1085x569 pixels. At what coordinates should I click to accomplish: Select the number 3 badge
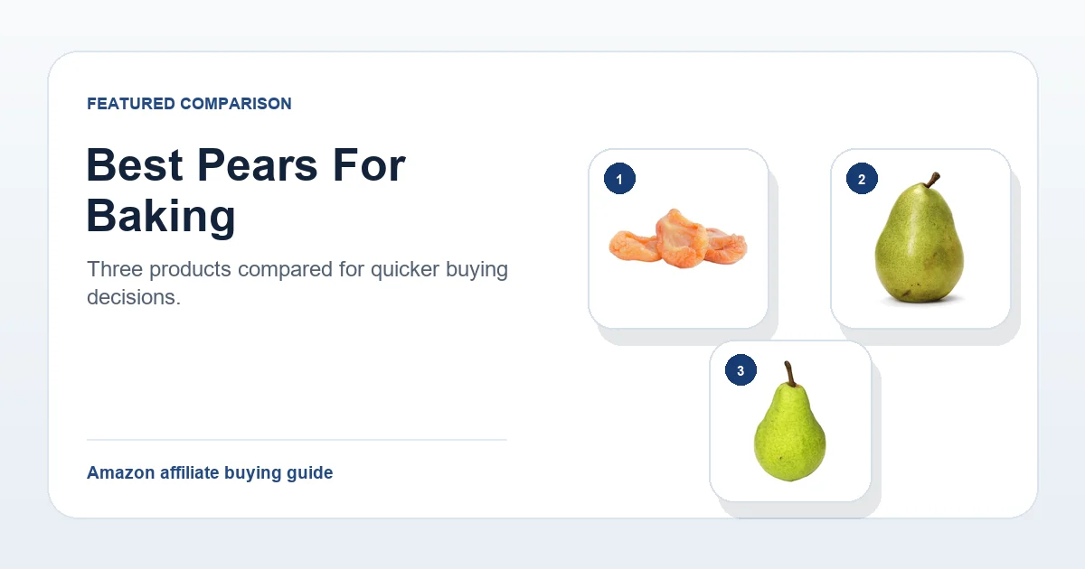point(741,370)
